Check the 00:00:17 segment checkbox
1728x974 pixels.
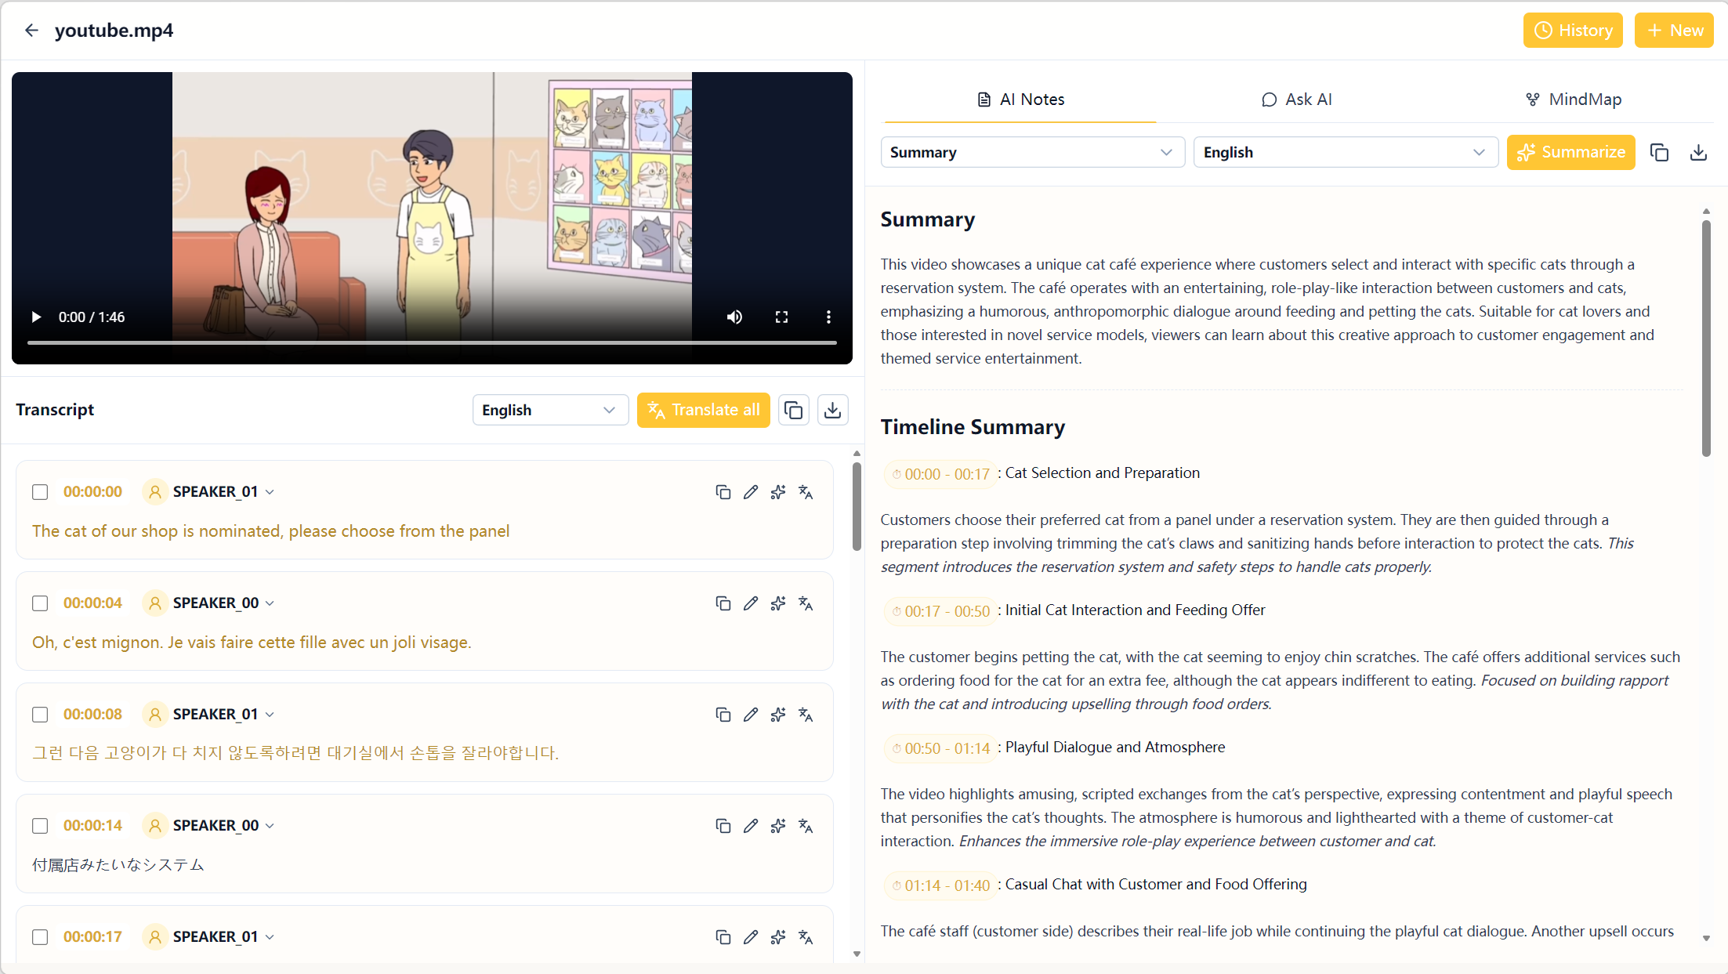pos(40,937)
